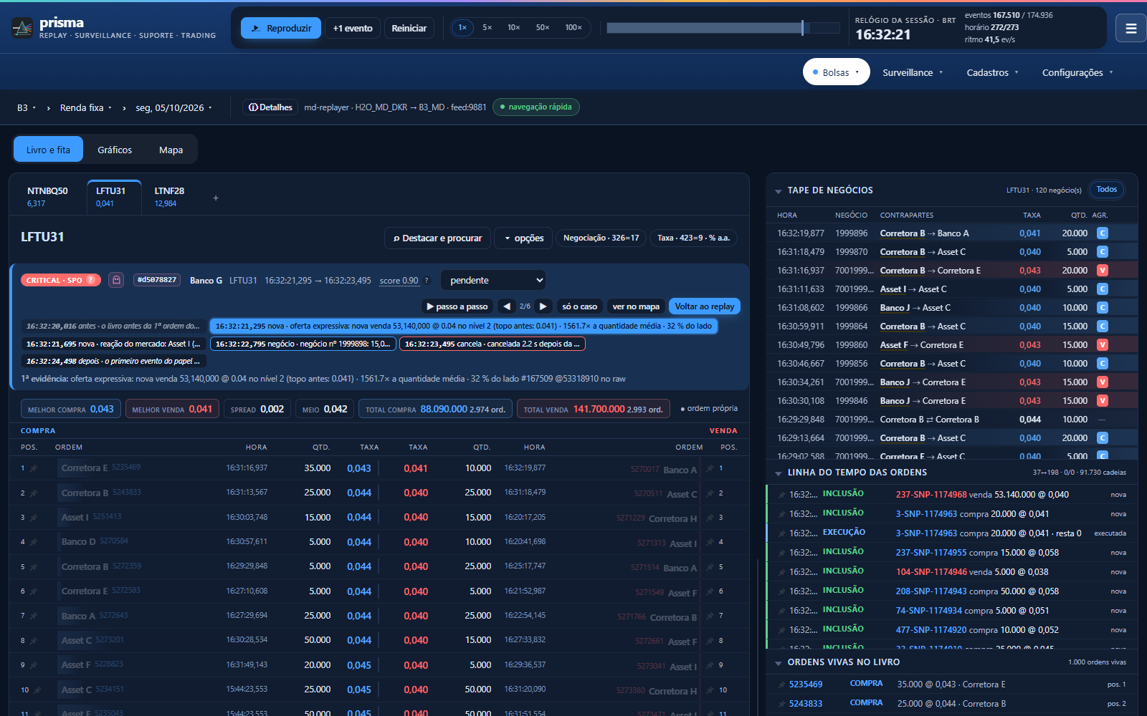Screen dimensions: 1147x716
Task: Set playback speed to 10×
Action: coord(514,28)
